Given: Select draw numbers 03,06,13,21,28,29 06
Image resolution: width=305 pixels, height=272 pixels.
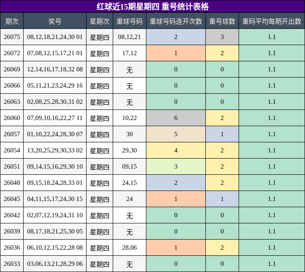Looking at the screenshot, I should coord(55,263).
